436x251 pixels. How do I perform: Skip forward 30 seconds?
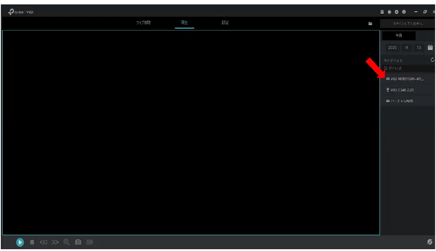pyautogui.click(x=55, y=242)
